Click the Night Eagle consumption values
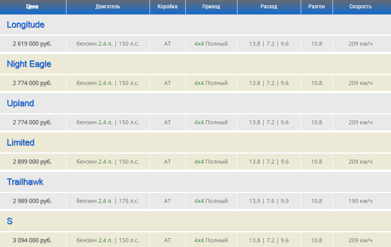Viewport: 391px width, 247px height. (269, 83)
